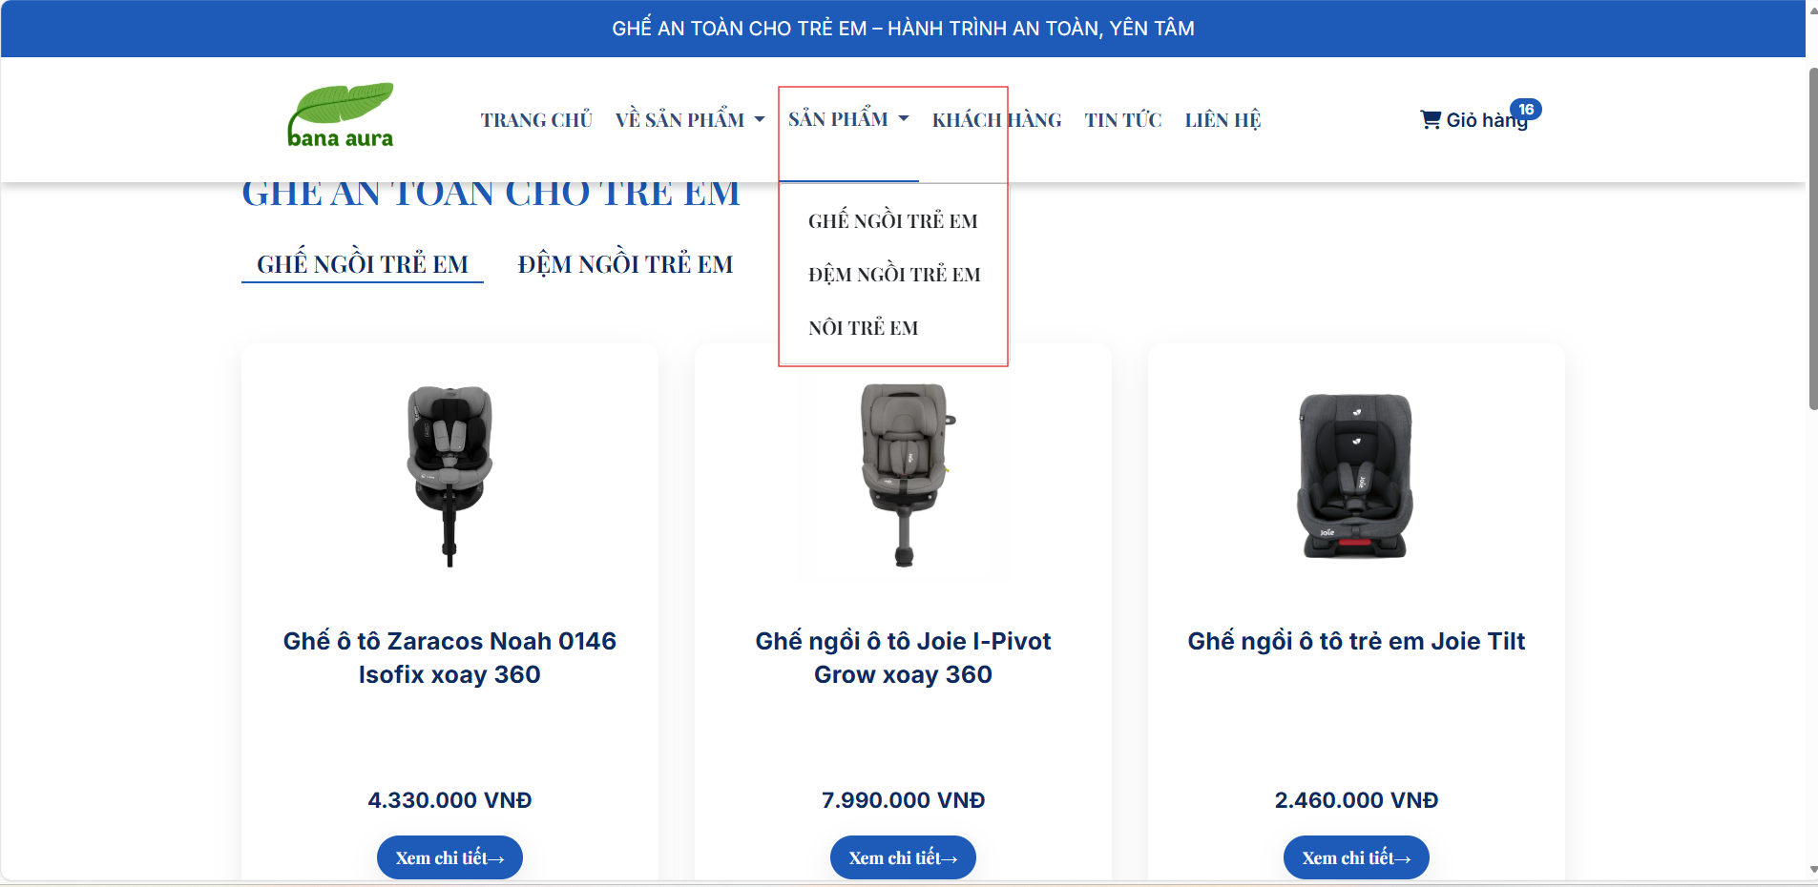Image resolution: width=1818 pixels, height=887 pixels.
Task: Click the Zaracos Noah car seat image
Action: (449, 475)
